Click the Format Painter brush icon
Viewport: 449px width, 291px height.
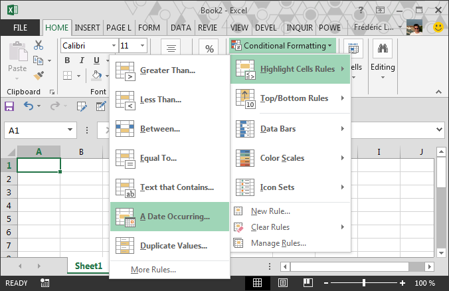39,75
